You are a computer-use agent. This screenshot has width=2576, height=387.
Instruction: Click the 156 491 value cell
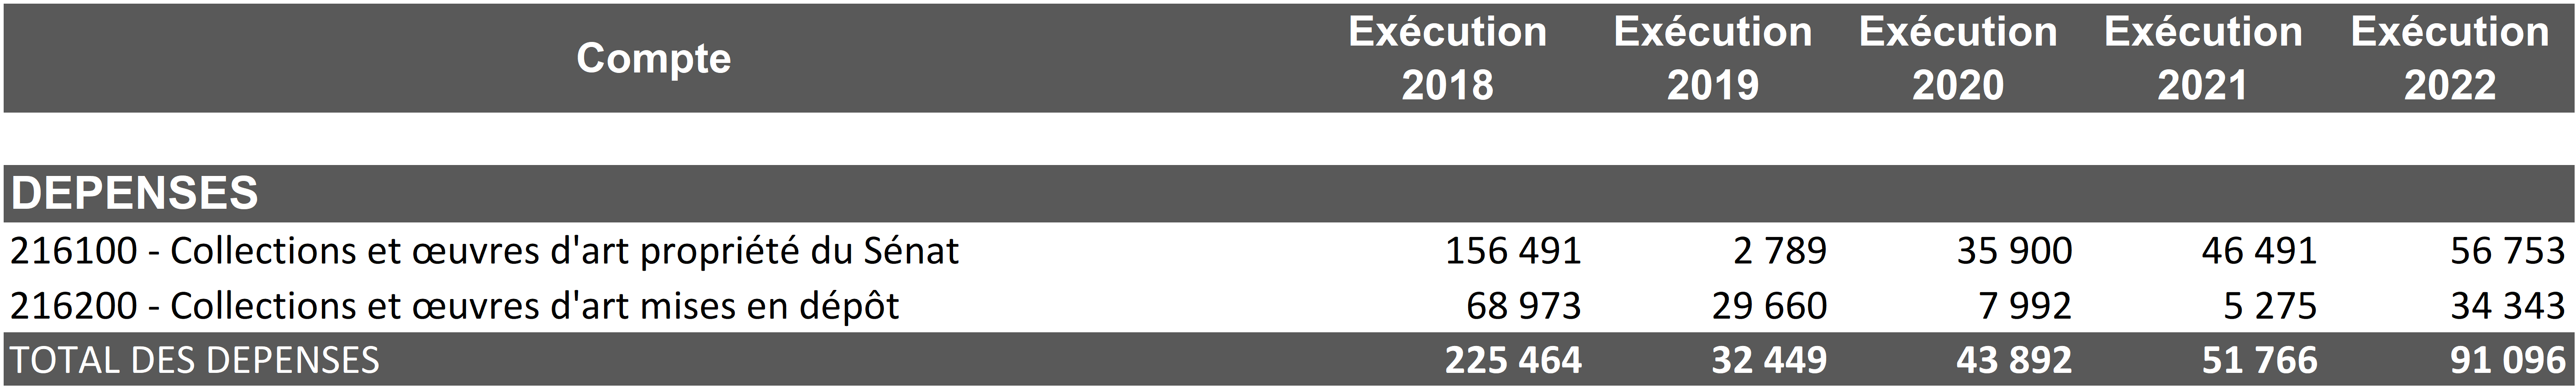(x=1512, y=251)
